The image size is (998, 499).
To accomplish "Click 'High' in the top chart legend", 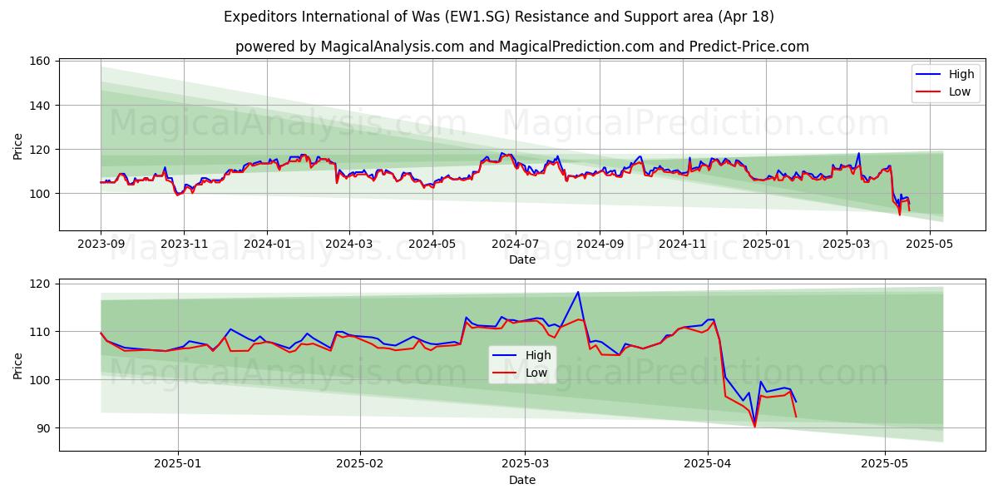I will (x=961, y=74).
